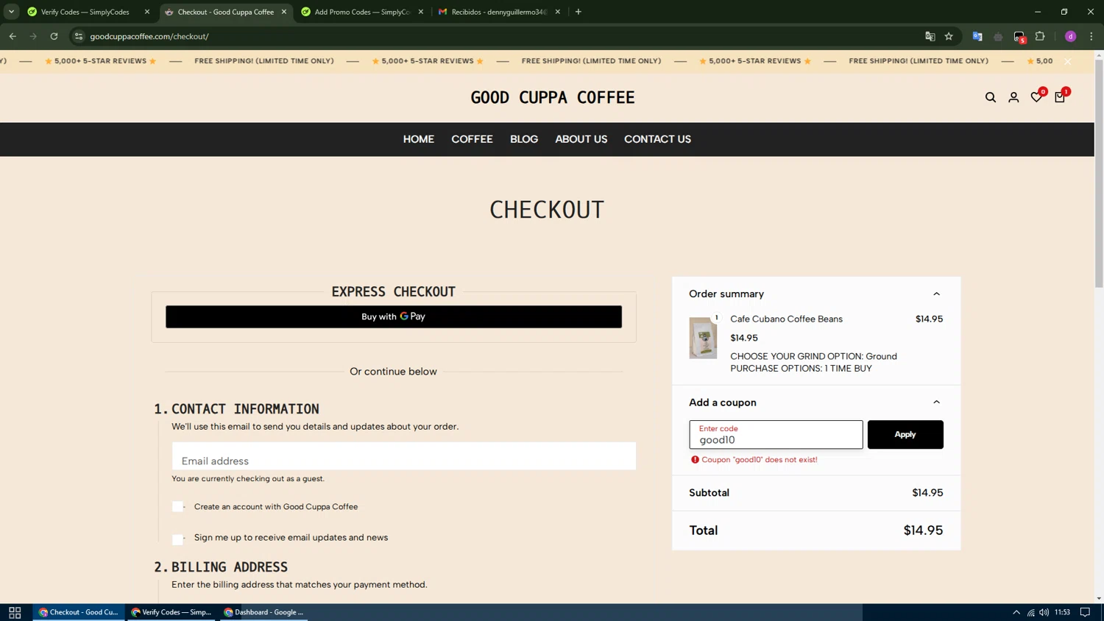
Task: Click Buy with G Pay button
Action: pyautogui.click(x=394, y=316)
